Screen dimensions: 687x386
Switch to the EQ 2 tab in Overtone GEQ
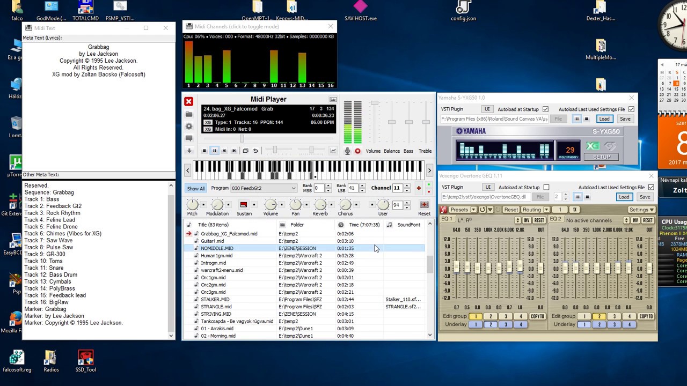click(556, 219)
